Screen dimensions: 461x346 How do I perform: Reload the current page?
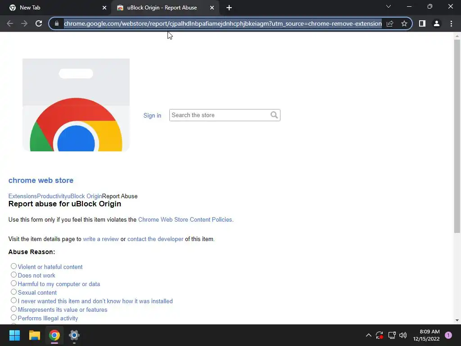pos(39,23)
